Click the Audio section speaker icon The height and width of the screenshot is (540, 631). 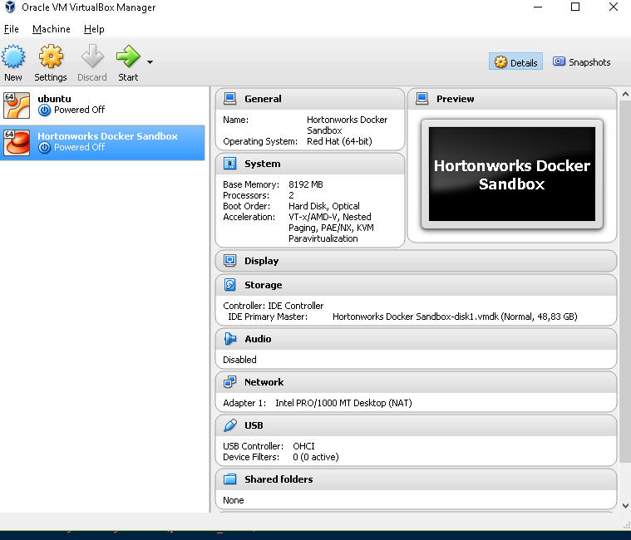coord(229,339)
